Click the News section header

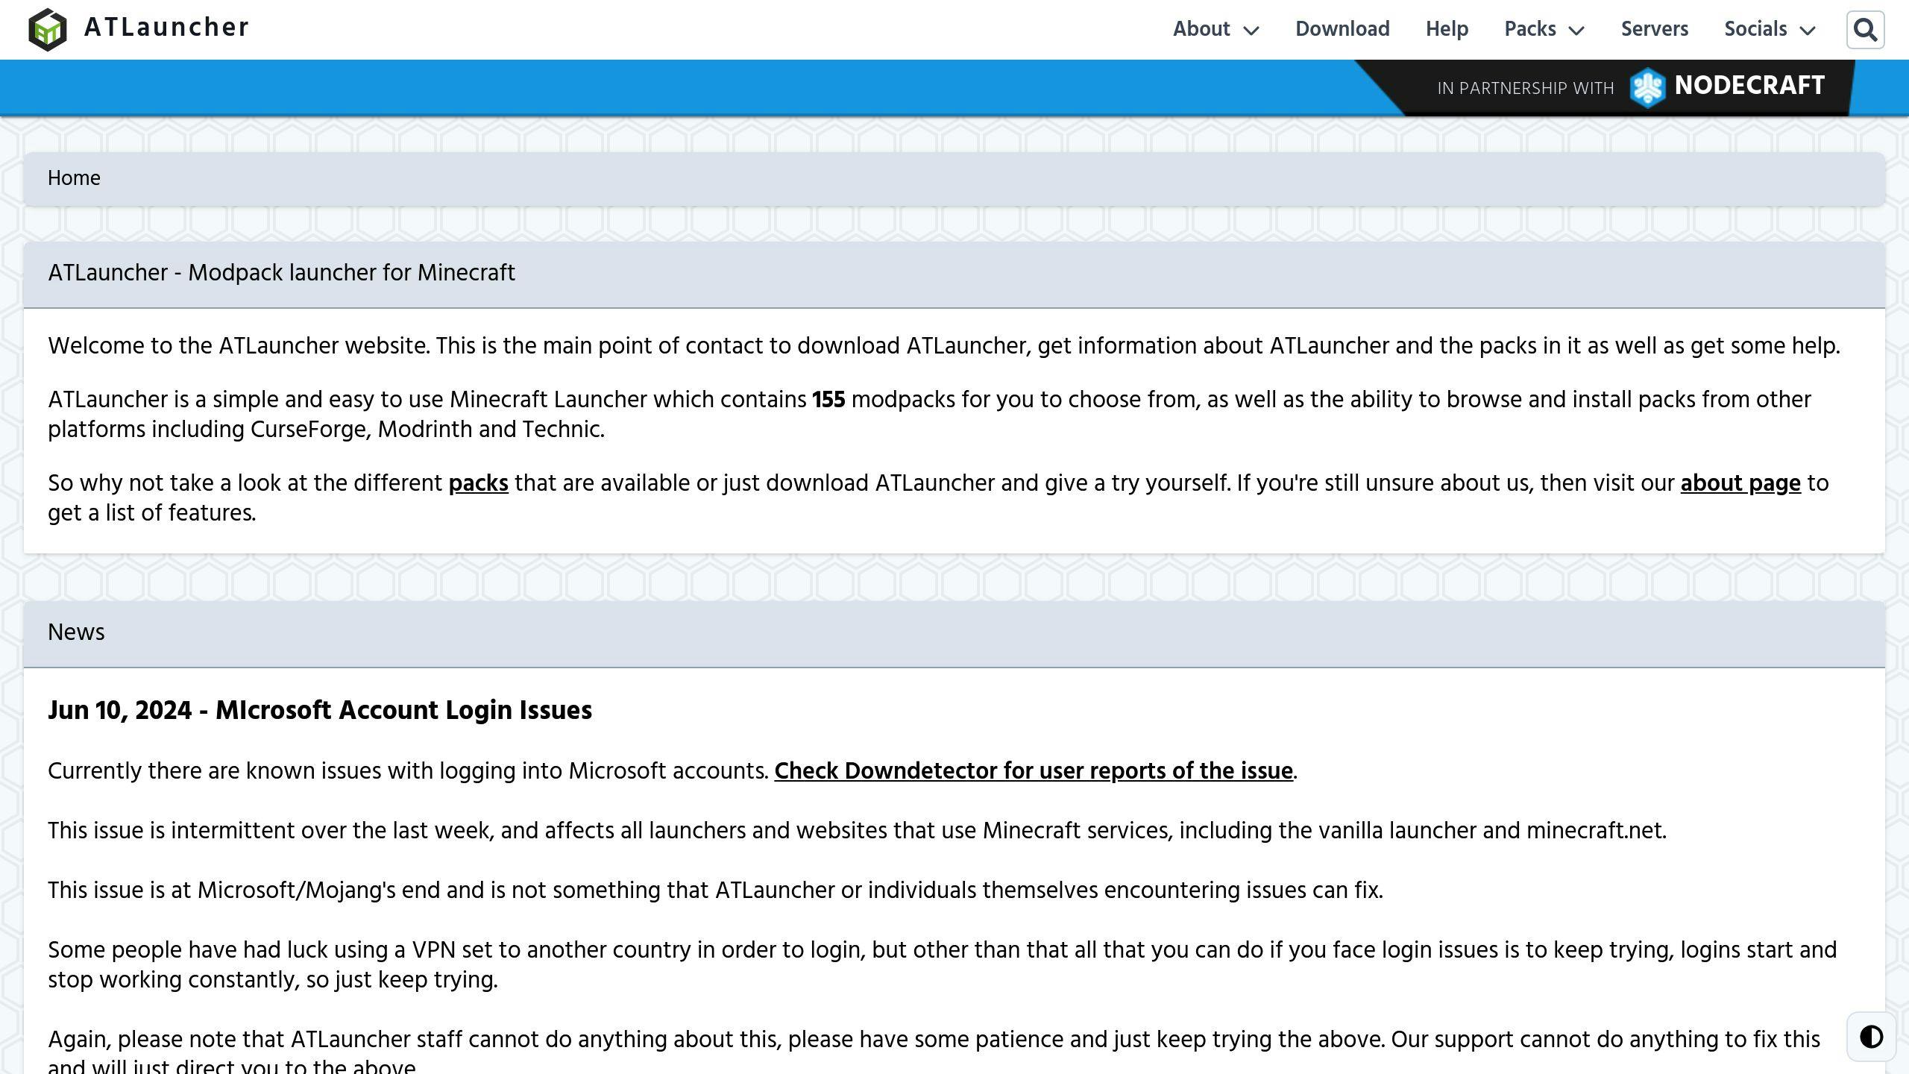click(x=954, y=633)
